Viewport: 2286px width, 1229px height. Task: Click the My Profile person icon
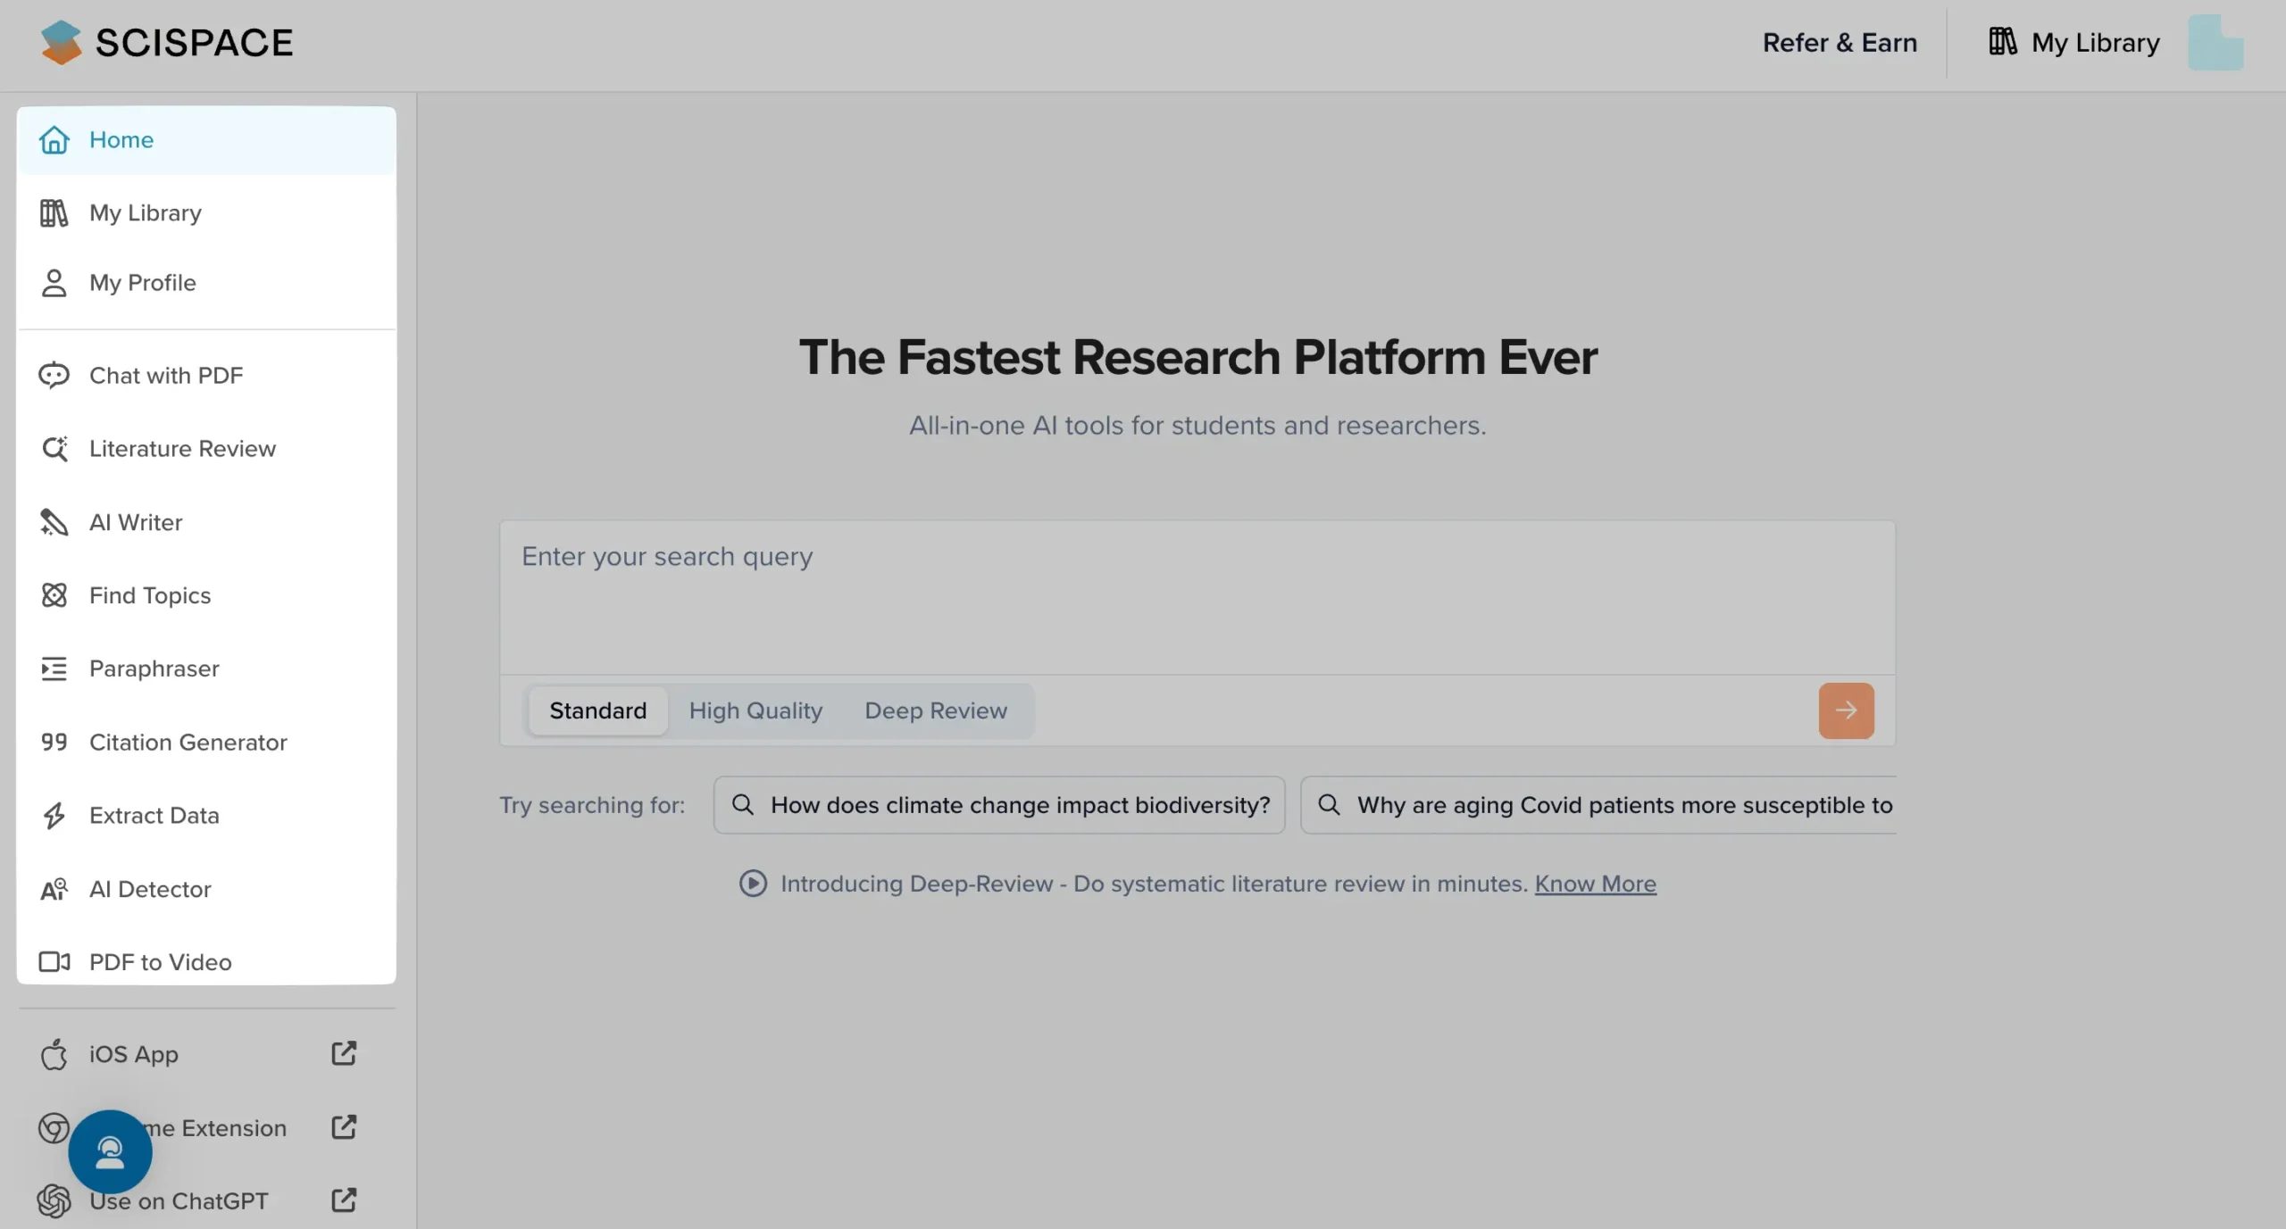pos(54,283)
